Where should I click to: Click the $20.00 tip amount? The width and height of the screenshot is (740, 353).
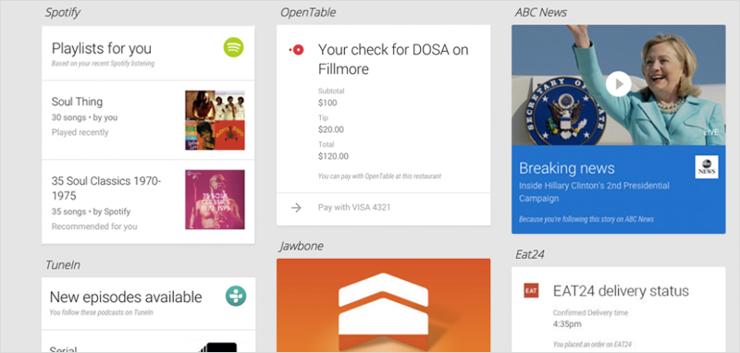coord(331,129)
